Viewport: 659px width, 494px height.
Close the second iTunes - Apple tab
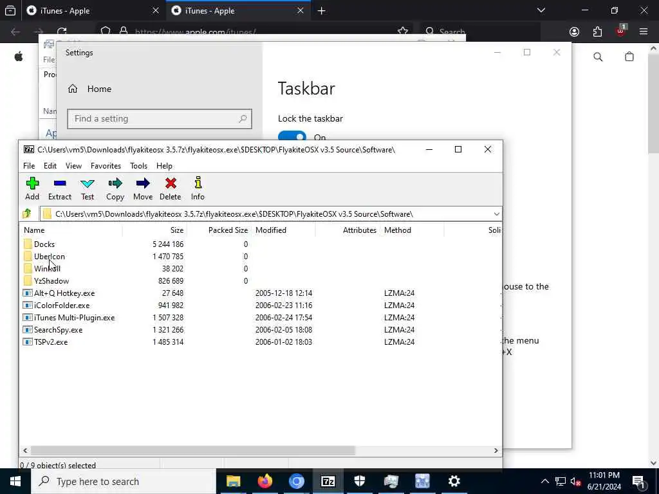[x=300, y=10]
